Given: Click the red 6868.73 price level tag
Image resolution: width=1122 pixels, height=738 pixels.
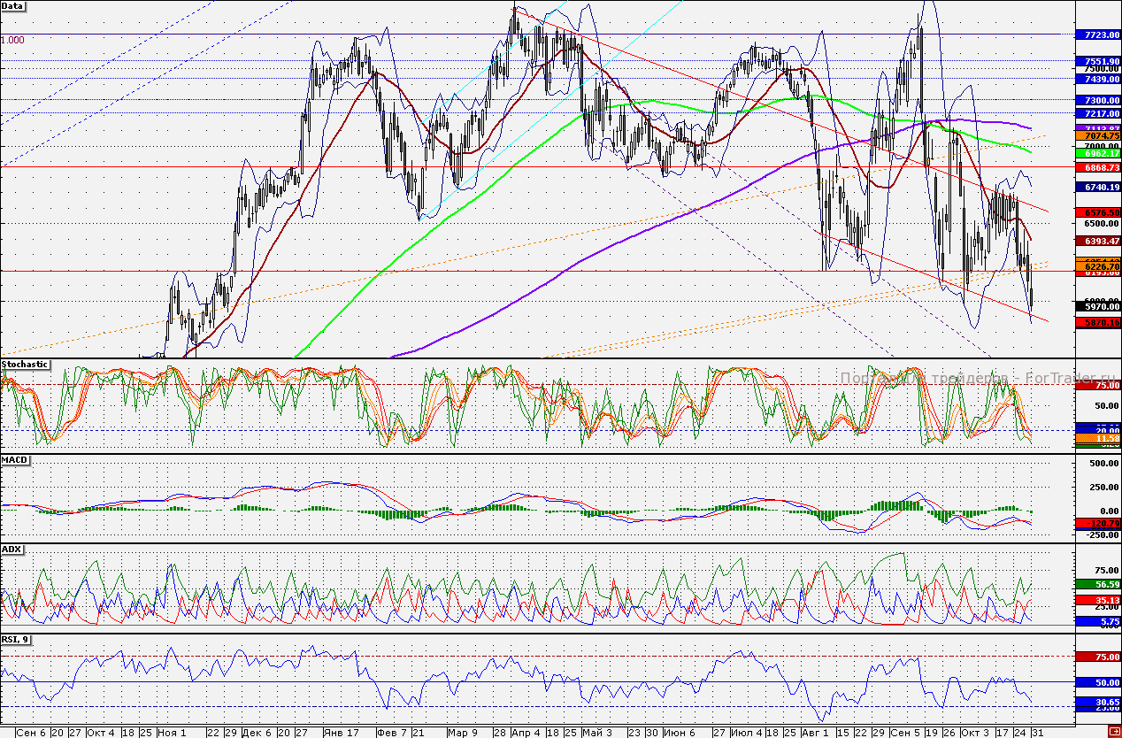Looking at the screenshot, I should coord(1097,167).
